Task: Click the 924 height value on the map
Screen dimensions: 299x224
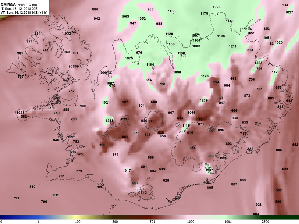Action: coord(37,33)
